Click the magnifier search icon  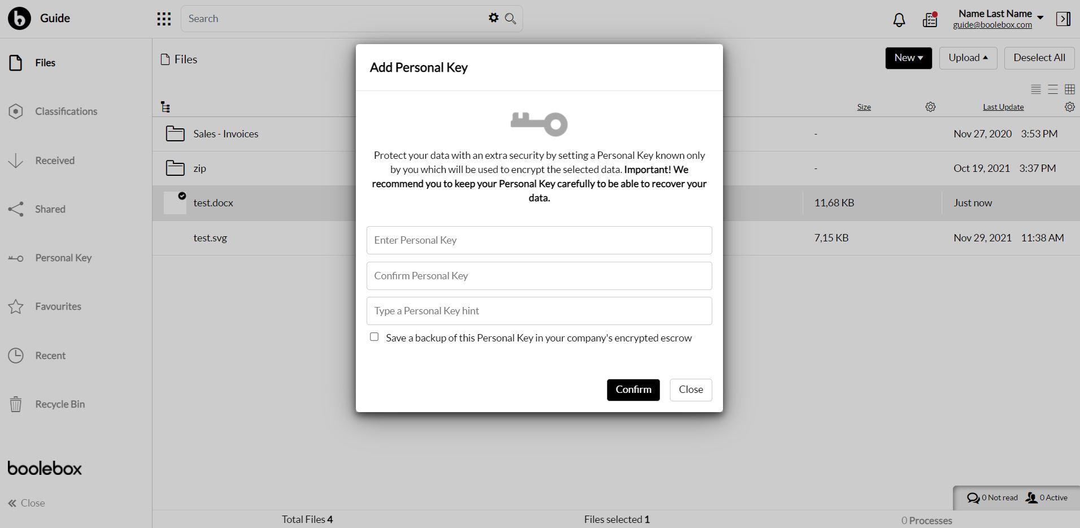(x=511, y=19)
